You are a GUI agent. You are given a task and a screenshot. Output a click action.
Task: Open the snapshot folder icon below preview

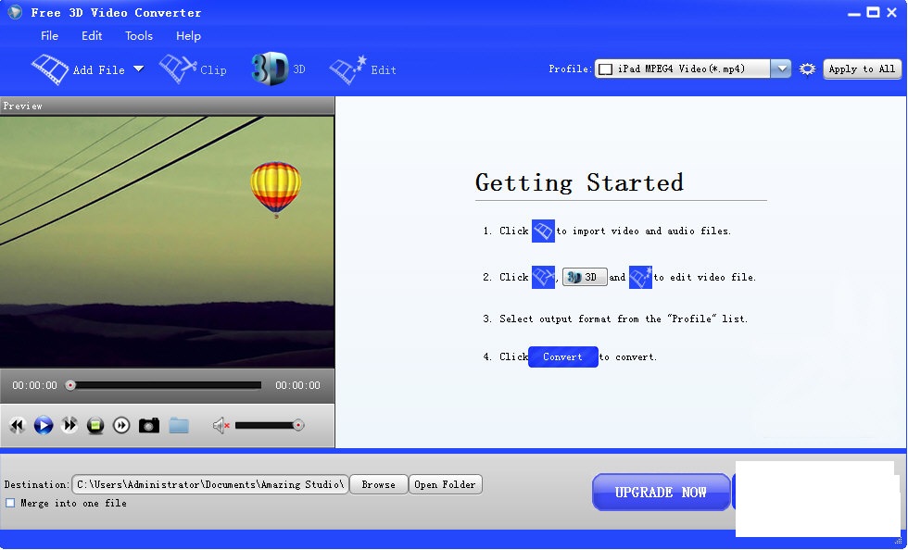(x=179, y=425)
